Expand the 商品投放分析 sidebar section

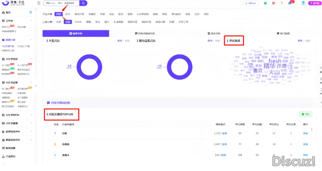point(32,140)
